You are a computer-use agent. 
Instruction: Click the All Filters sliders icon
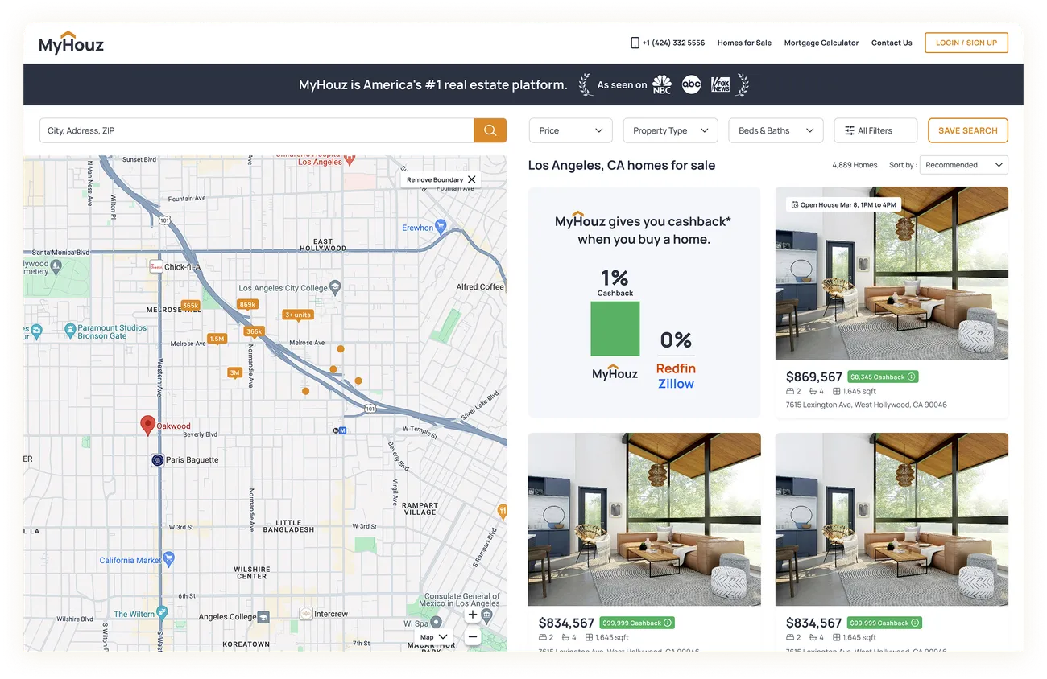tap(850, 130)
